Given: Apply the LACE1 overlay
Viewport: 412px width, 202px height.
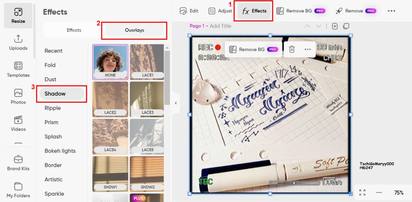Looking at the screenshot, I should point(147,62).
